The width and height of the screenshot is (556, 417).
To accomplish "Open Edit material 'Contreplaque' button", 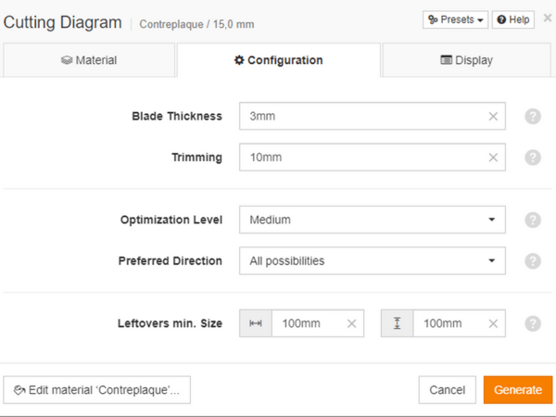I will coord(97,390).
